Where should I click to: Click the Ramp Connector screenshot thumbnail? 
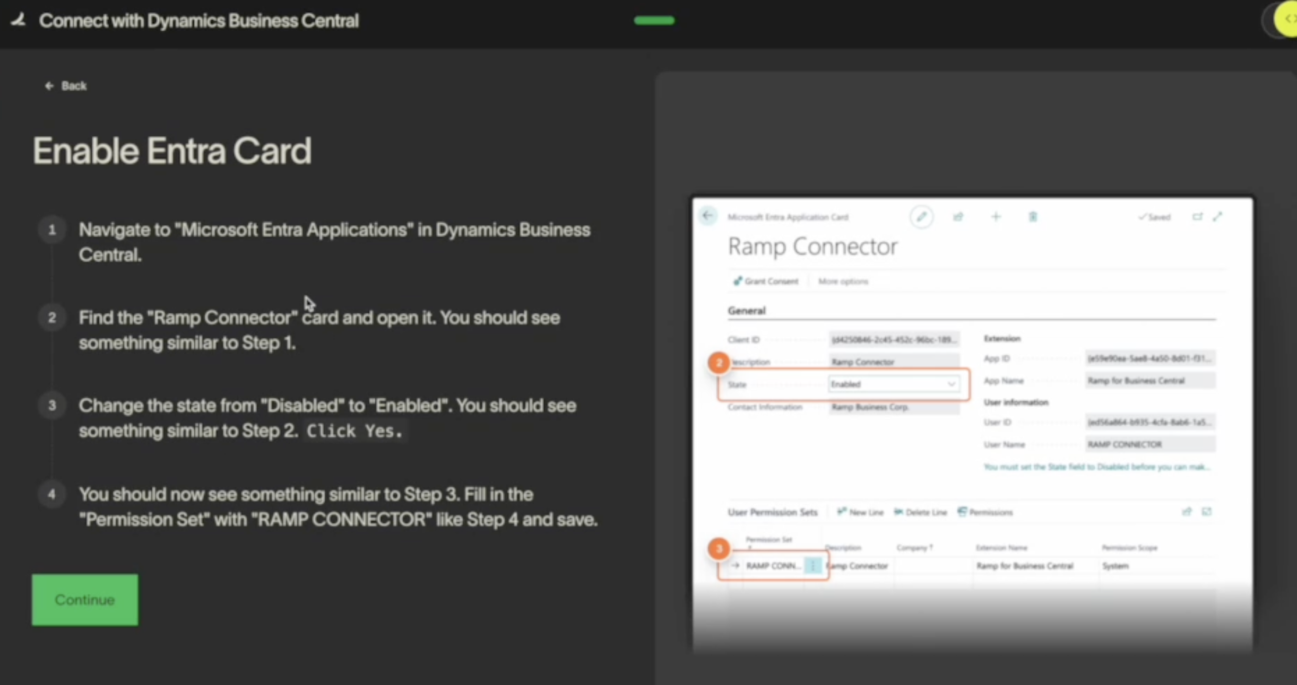click(973, 424)
